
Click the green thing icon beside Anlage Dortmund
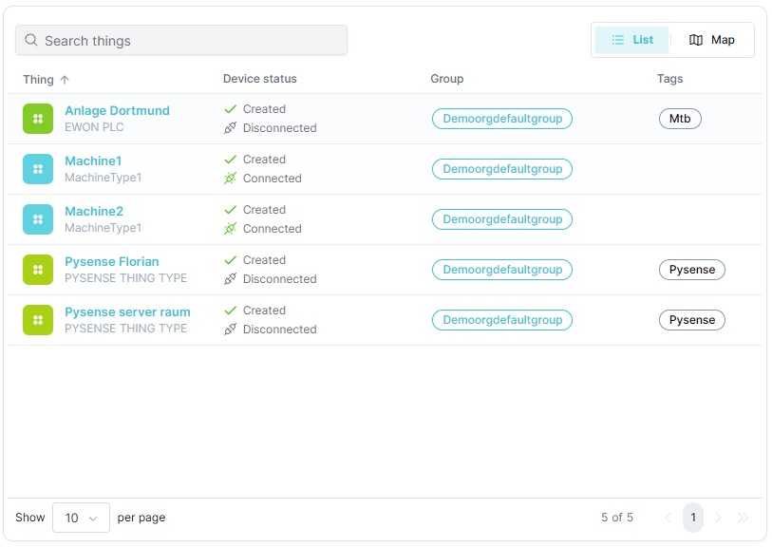click(38, 118)
